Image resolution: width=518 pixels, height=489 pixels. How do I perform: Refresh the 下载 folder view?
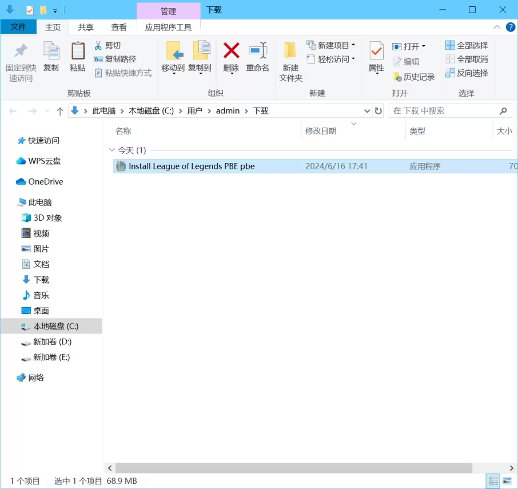click(x=378, y=111)
